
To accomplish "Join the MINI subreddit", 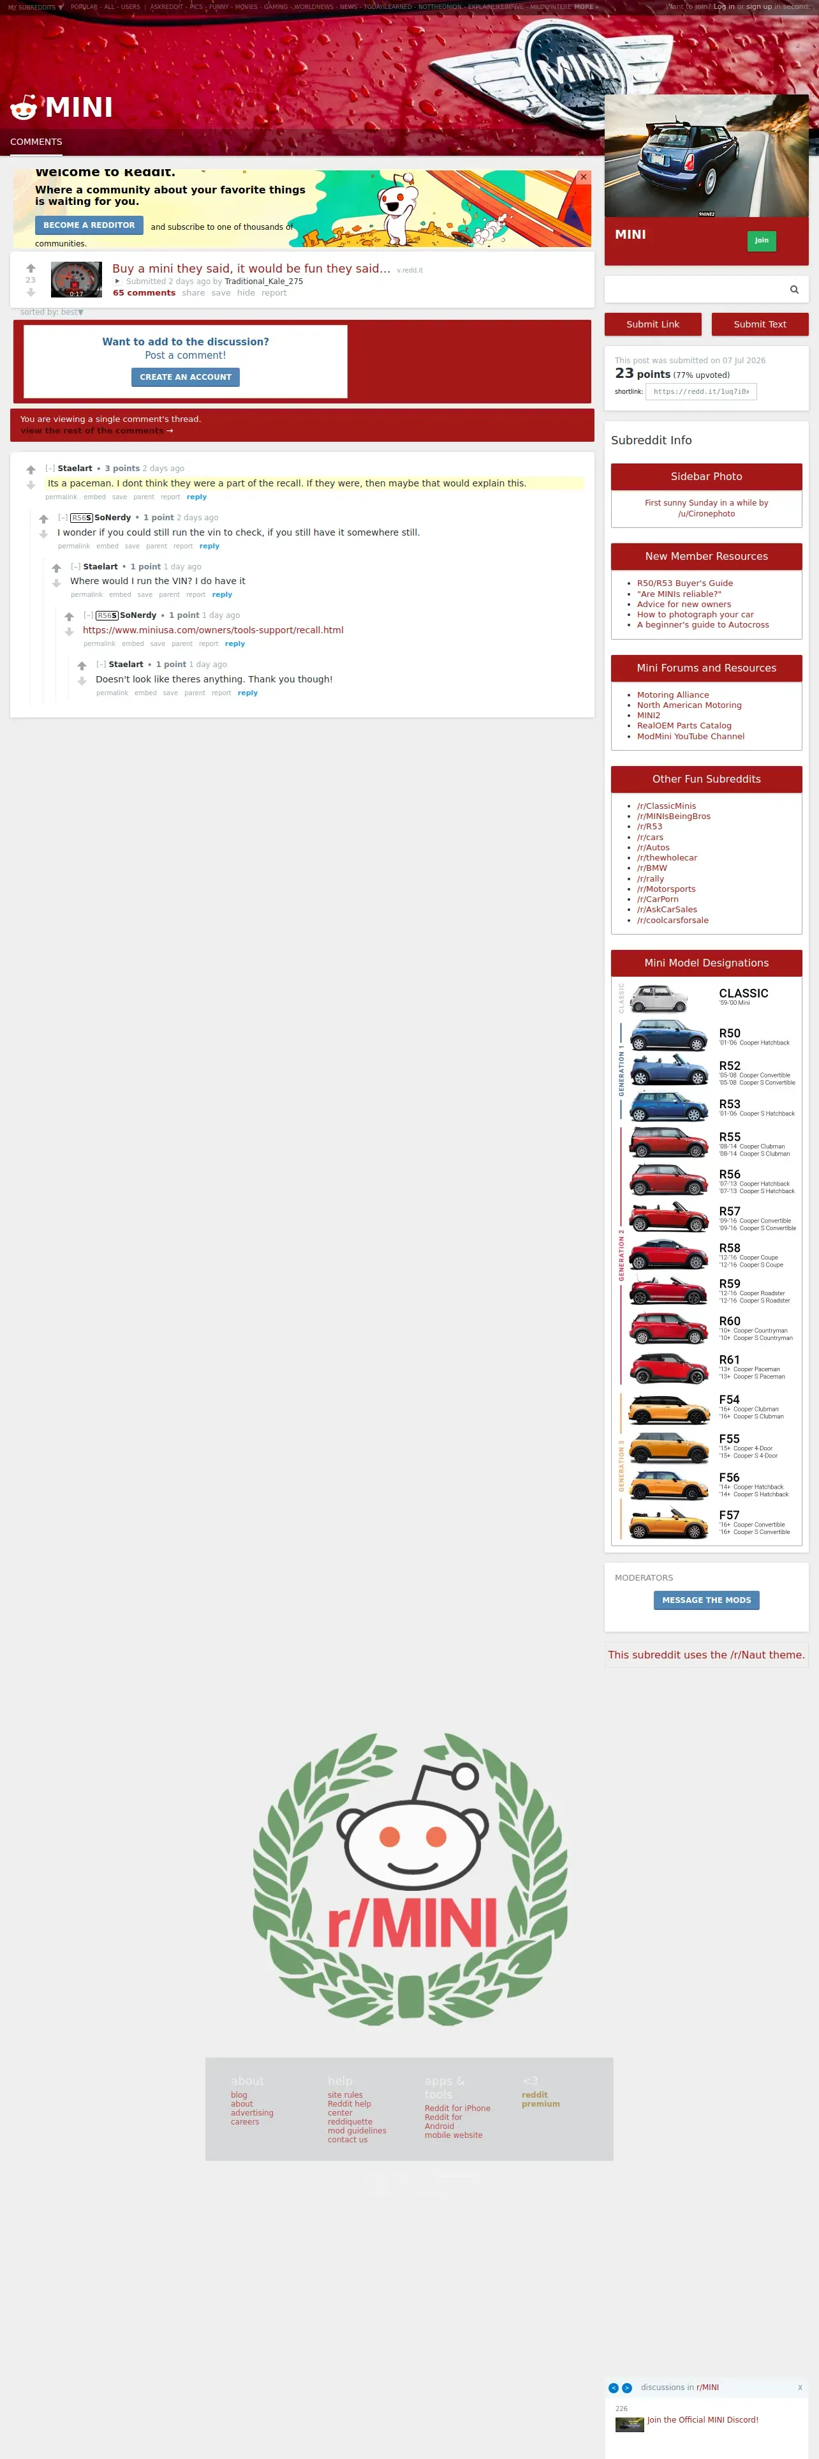I will (x=762, y=241).
